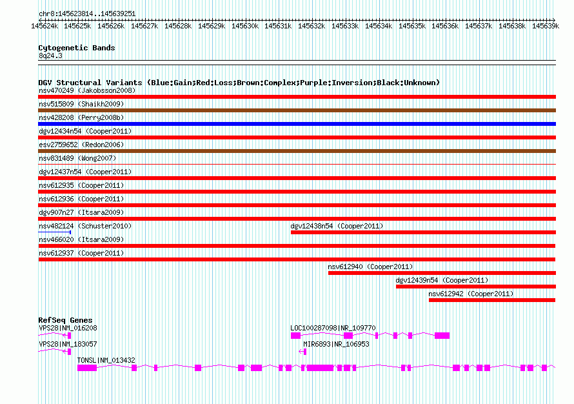Screen dimensions: 574x404
Task: Click the nsv612936 (Cooper2011) label
Action: [81, 199]
